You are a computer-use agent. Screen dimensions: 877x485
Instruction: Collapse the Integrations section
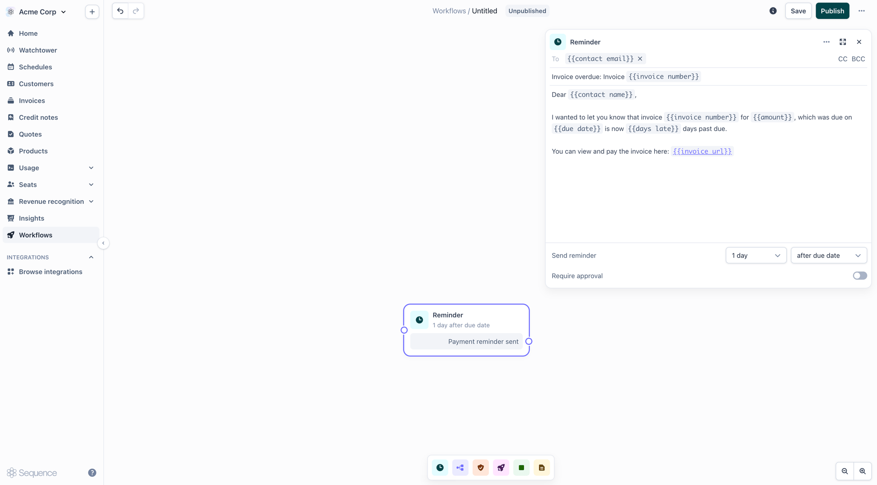[x=91, y=257]
